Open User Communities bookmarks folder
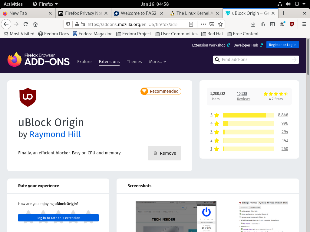This screenshot has width=310, height=232. pyautogui.click(x=176, y=34)
